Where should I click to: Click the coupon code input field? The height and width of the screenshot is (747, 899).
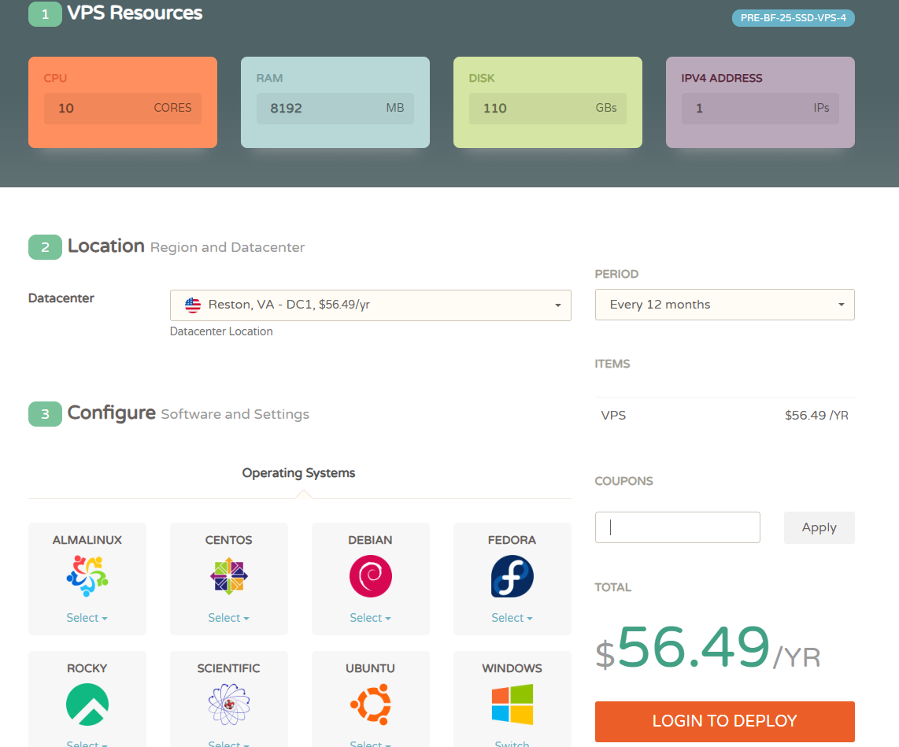click(x=677, y=527)
